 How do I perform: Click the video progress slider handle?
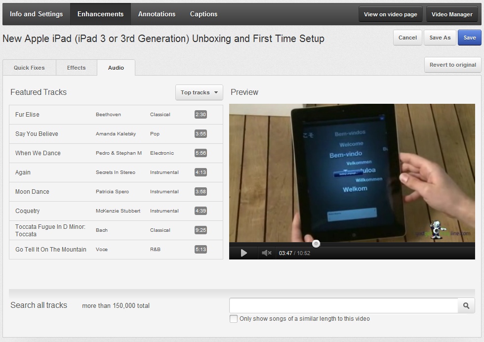click(x=316, y=244)
